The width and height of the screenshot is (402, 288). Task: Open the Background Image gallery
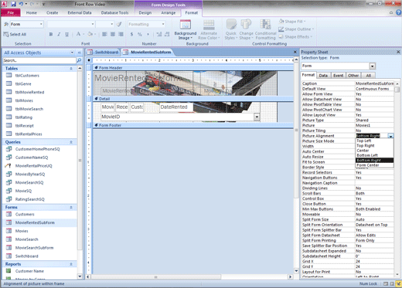click(x=185, y=30)
